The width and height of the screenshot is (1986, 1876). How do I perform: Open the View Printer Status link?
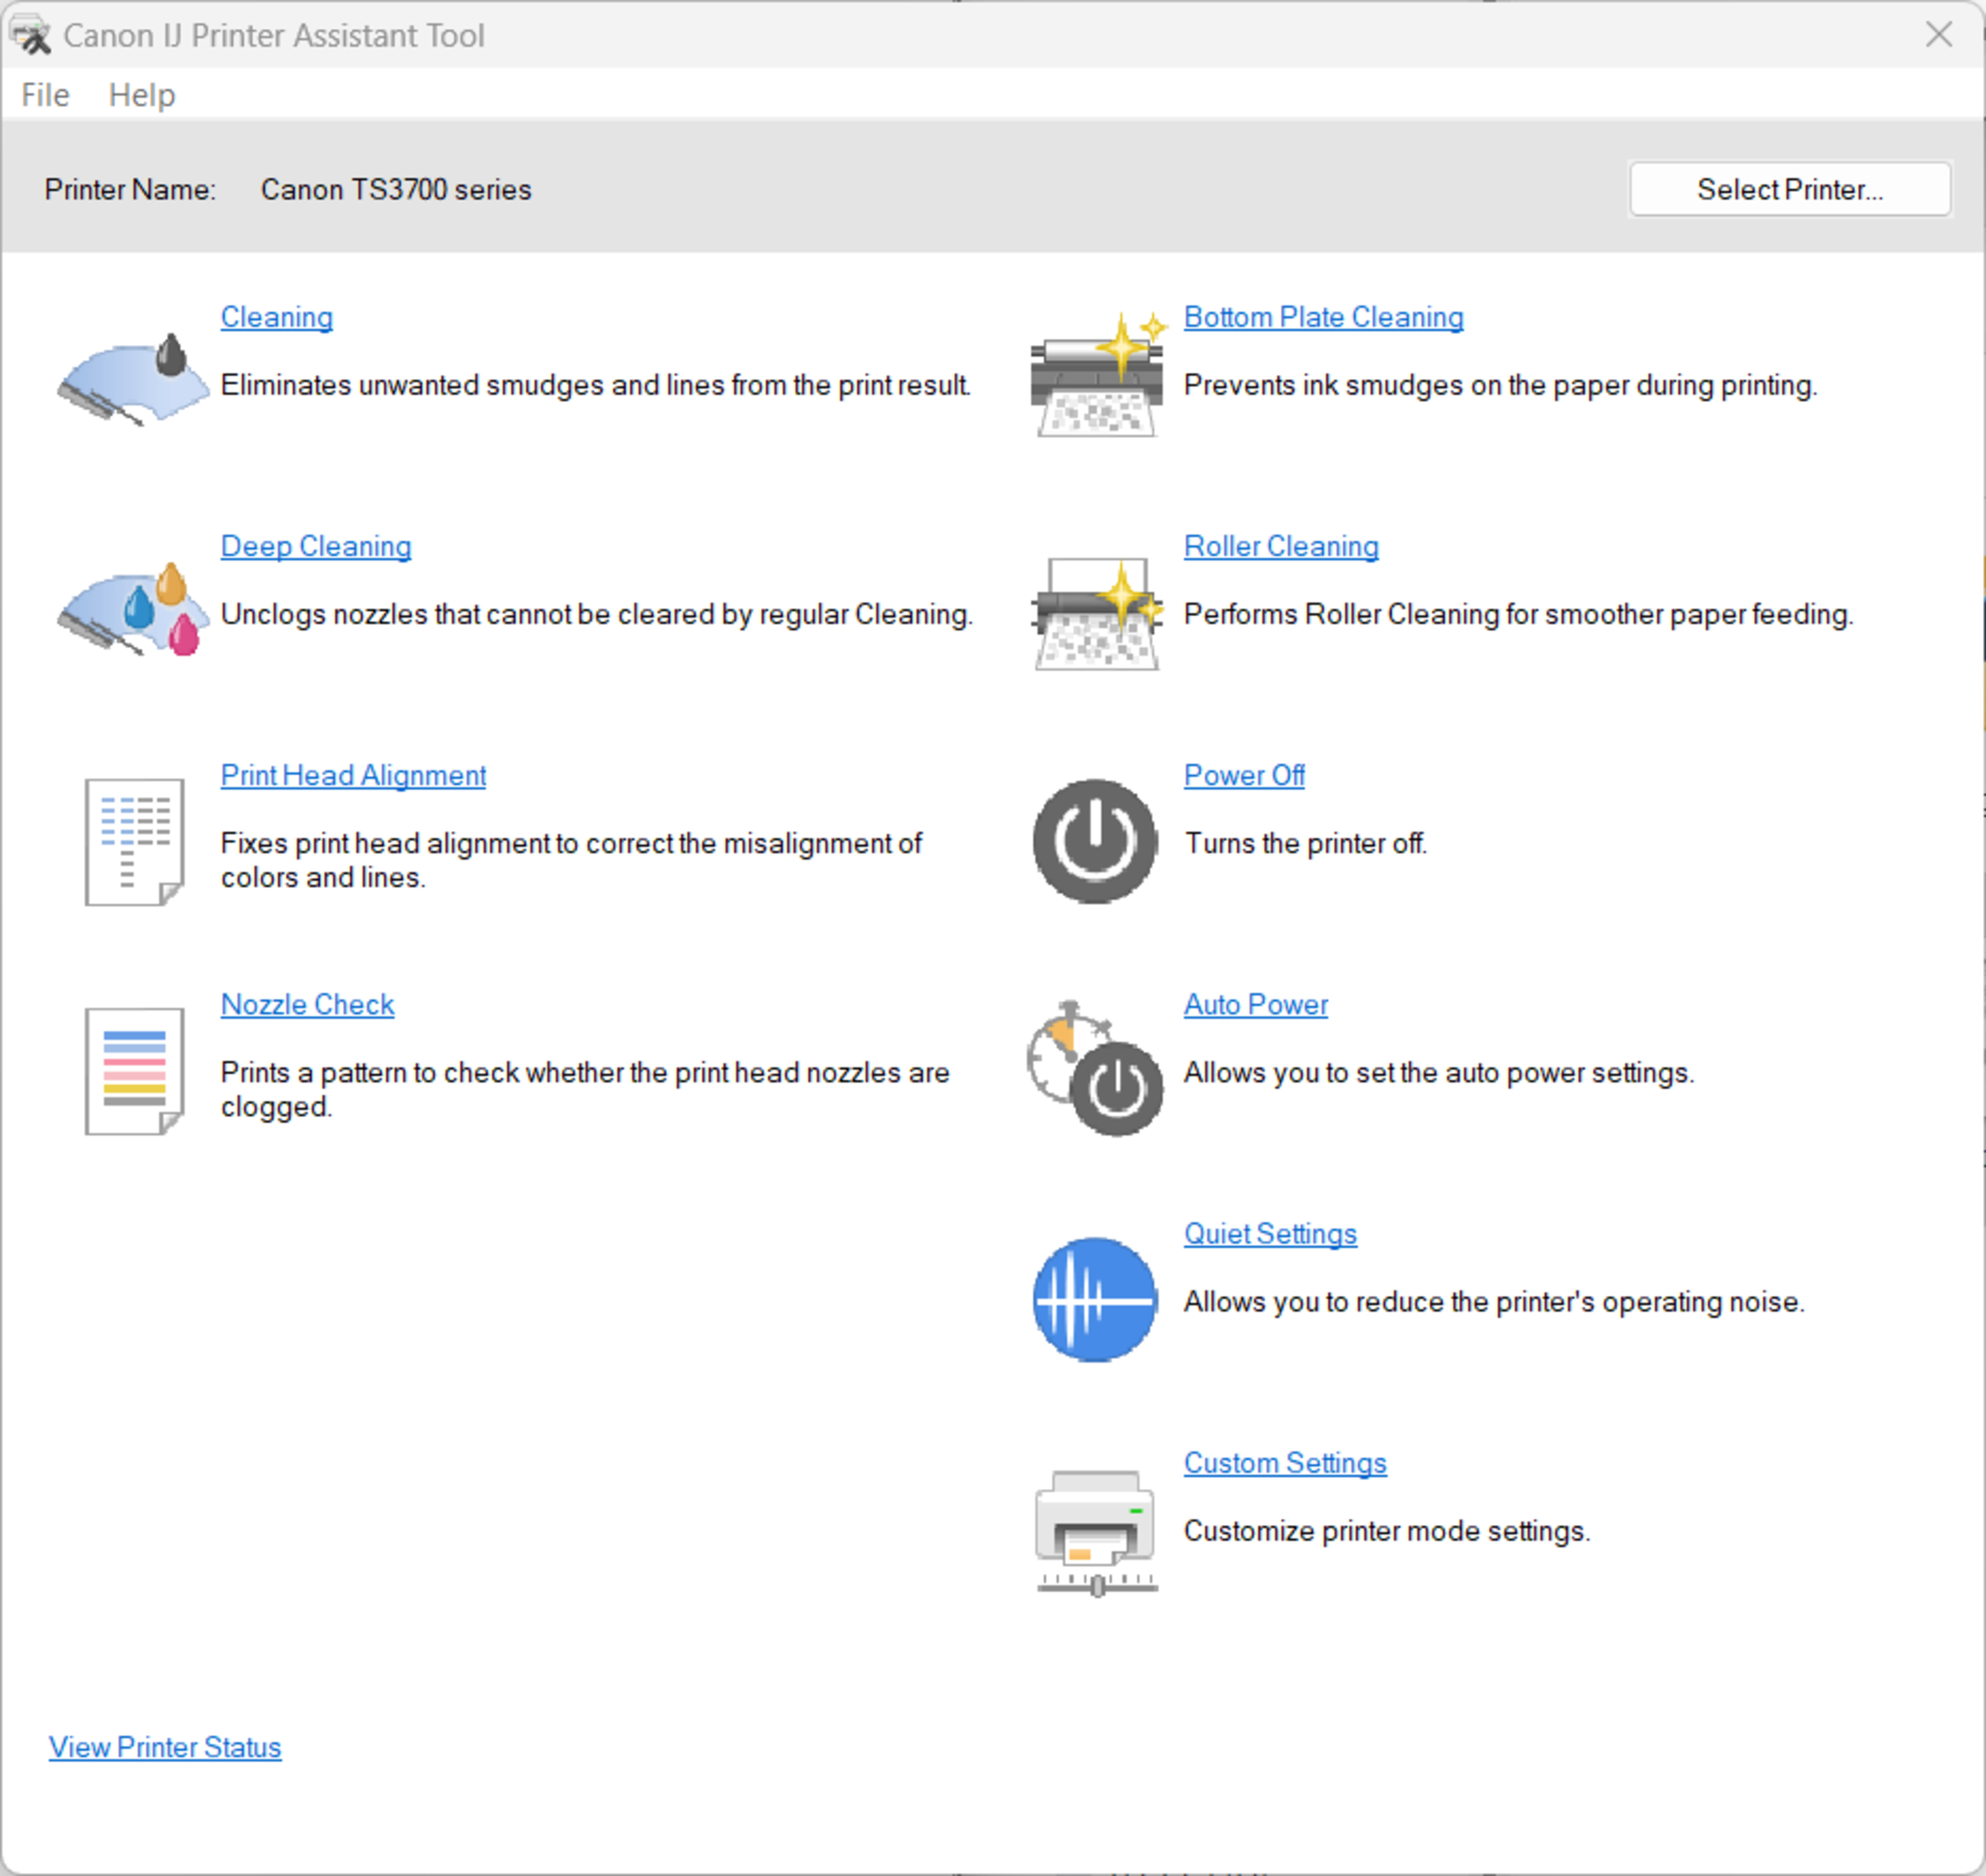(x=165, y=1747)
